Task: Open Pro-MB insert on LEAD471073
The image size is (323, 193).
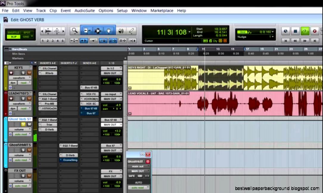Action: click(48, 104)
